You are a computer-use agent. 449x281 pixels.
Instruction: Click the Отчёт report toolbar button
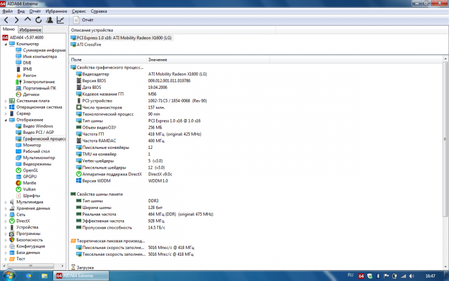point(83,20)
